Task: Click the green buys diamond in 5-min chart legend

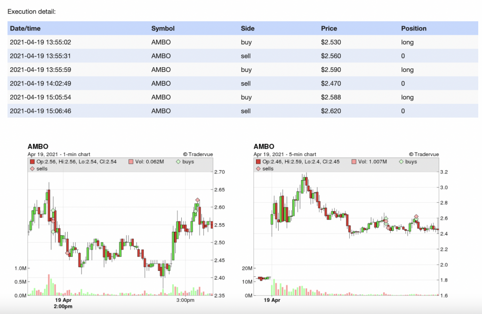Action: point(401,162)
